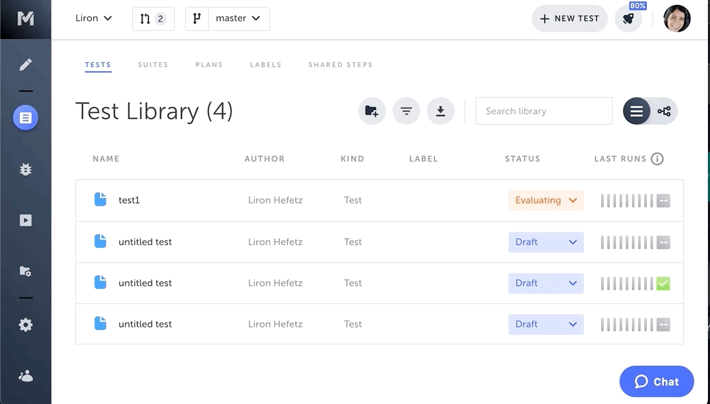
Task: Open the Liron workspace dropdown
Action: tap(93, 18)
